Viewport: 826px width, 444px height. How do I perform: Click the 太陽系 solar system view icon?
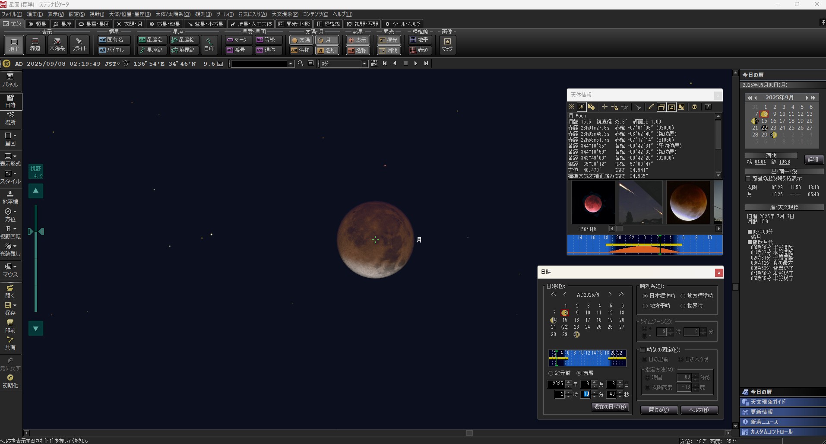click(x=57, y=44)
